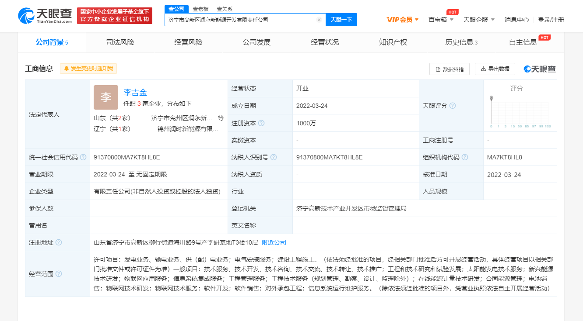Viewport: 583px width, 321px height.
Task: Click the 等 link after 济宁市兖州区润永新…
Action: click(x=221, y=118)
